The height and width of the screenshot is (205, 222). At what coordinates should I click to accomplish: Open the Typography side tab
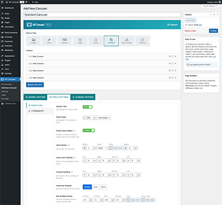pos(40,111)
